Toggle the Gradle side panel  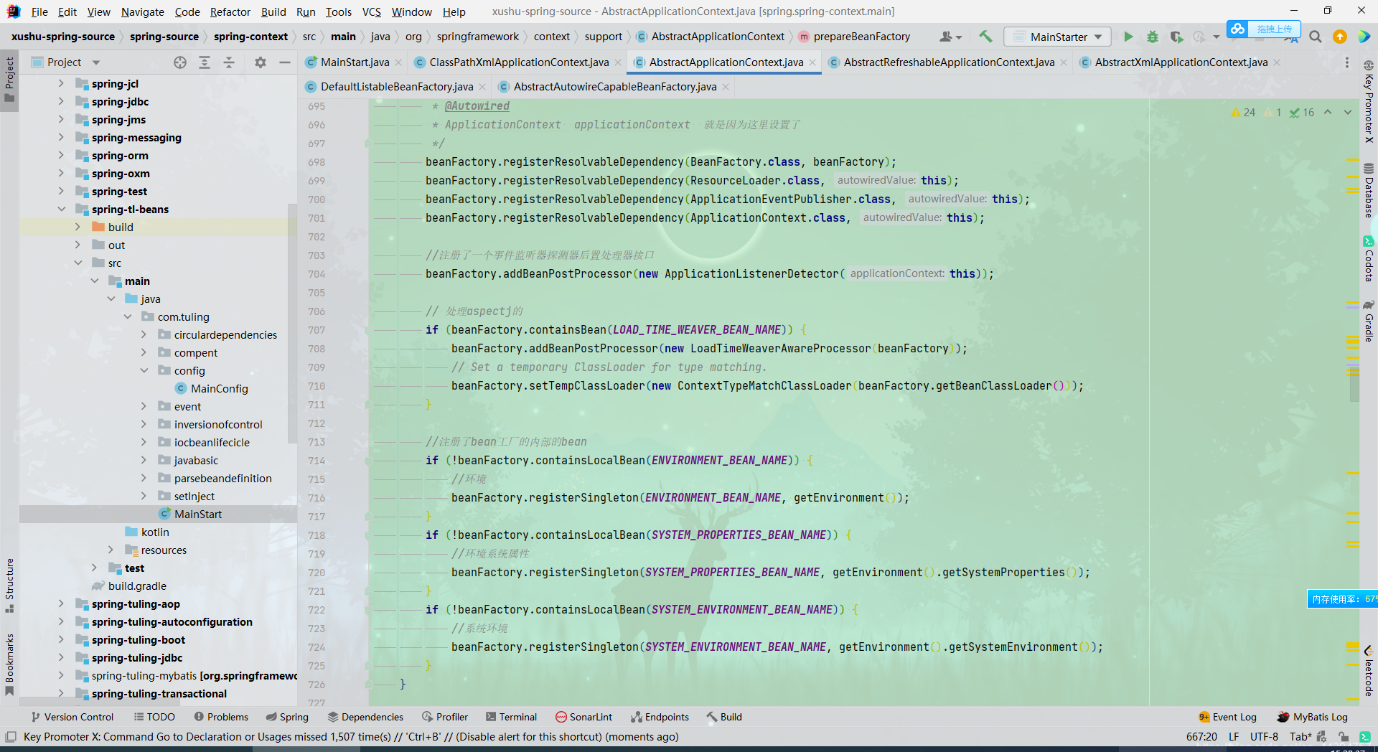[1369, 321]
